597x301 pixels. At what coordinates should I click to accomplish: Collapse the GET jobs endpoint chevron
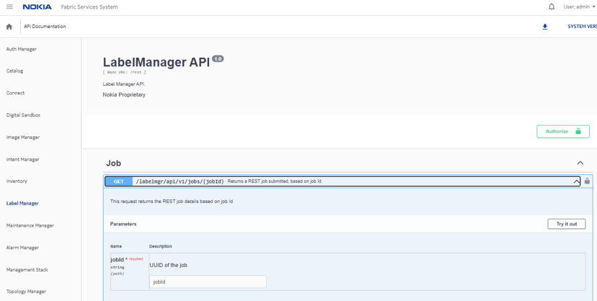576,181
